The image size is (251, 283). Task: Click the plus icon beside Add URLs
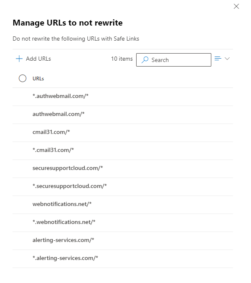point(19,59)
